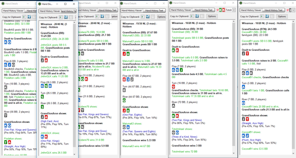Click blank page copy icon in Maluma63 hand window
The image size is (296, 158).
(153, 17)
